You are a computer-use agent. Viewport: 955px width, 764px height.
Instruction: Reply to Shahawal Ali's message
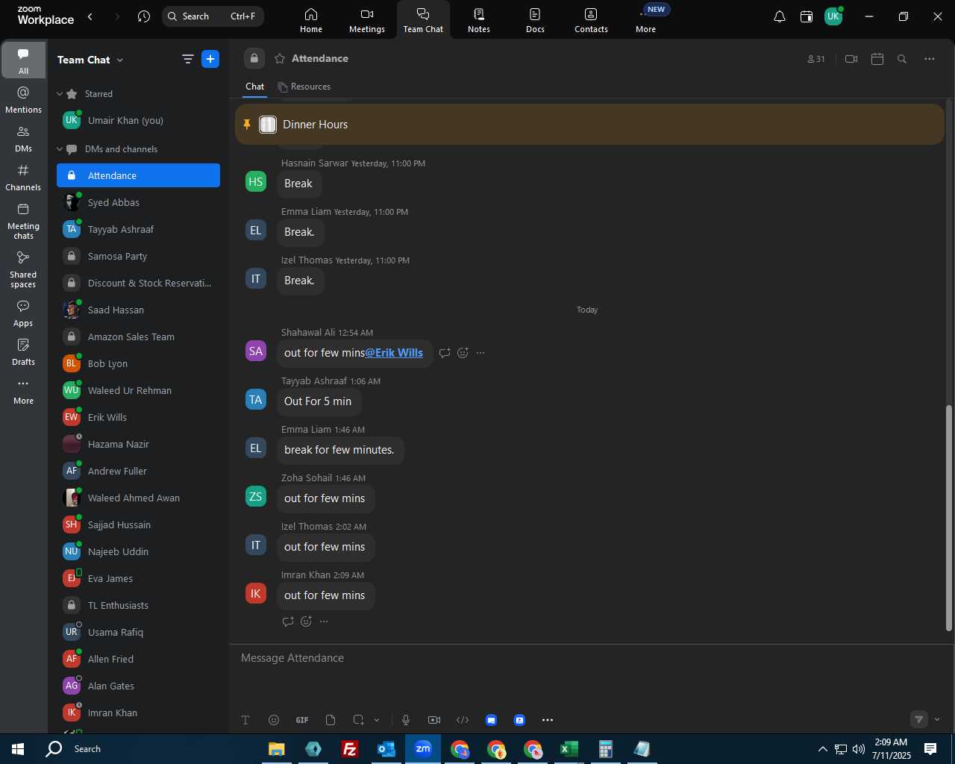(x=445, y=353)
